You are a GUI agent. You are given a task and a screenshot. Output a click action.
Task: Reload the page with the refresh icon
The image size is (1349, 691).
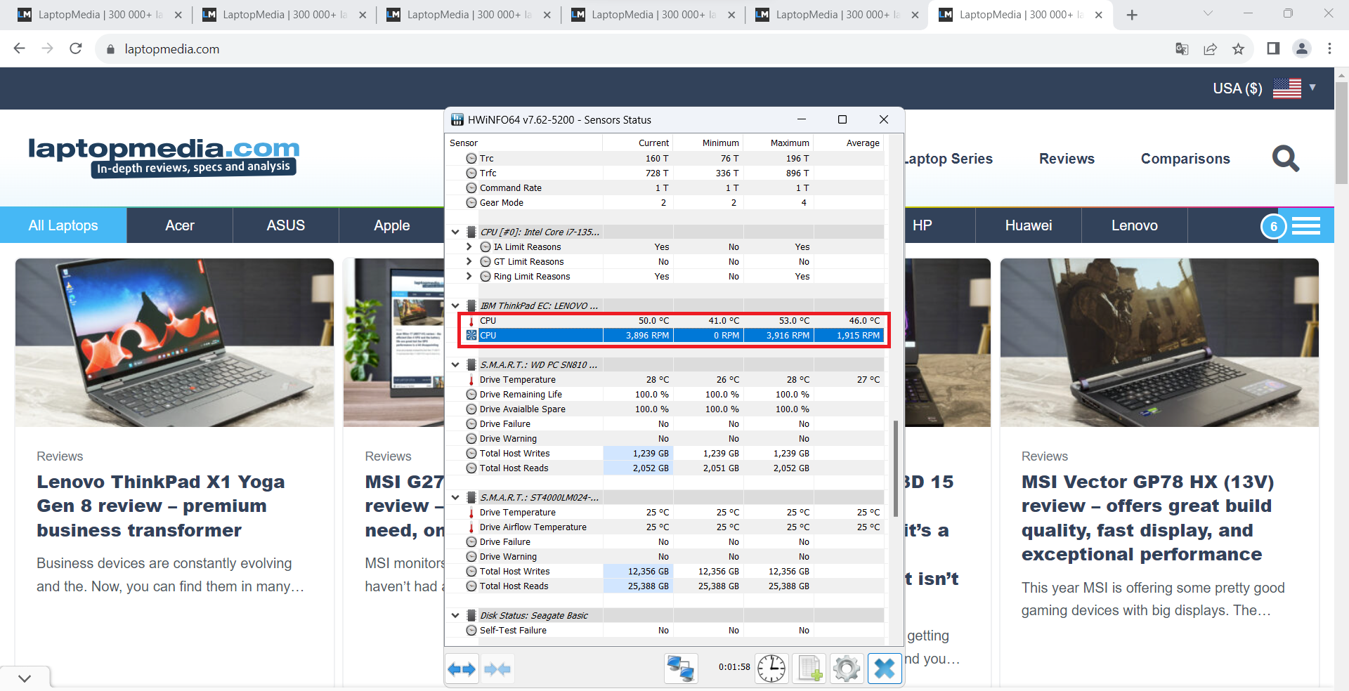pos(76,48)
